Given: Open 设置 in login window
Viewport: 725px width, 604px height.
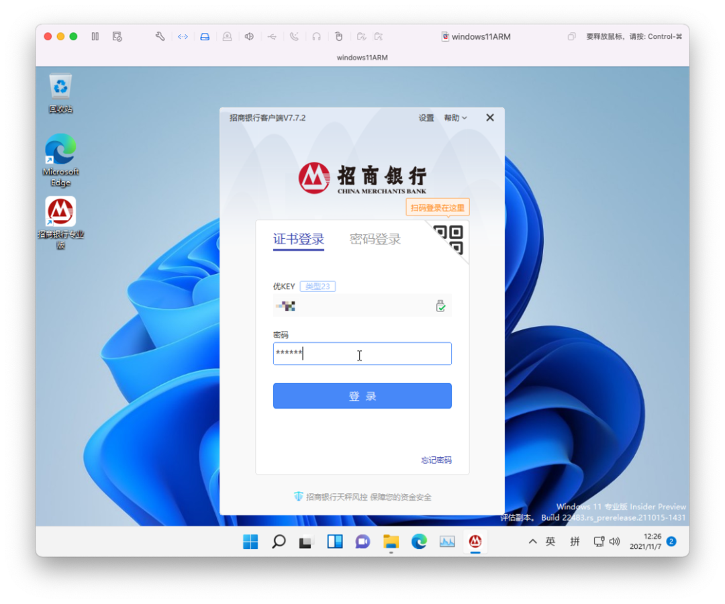Looking at the screenshot, I should (426, 118).
